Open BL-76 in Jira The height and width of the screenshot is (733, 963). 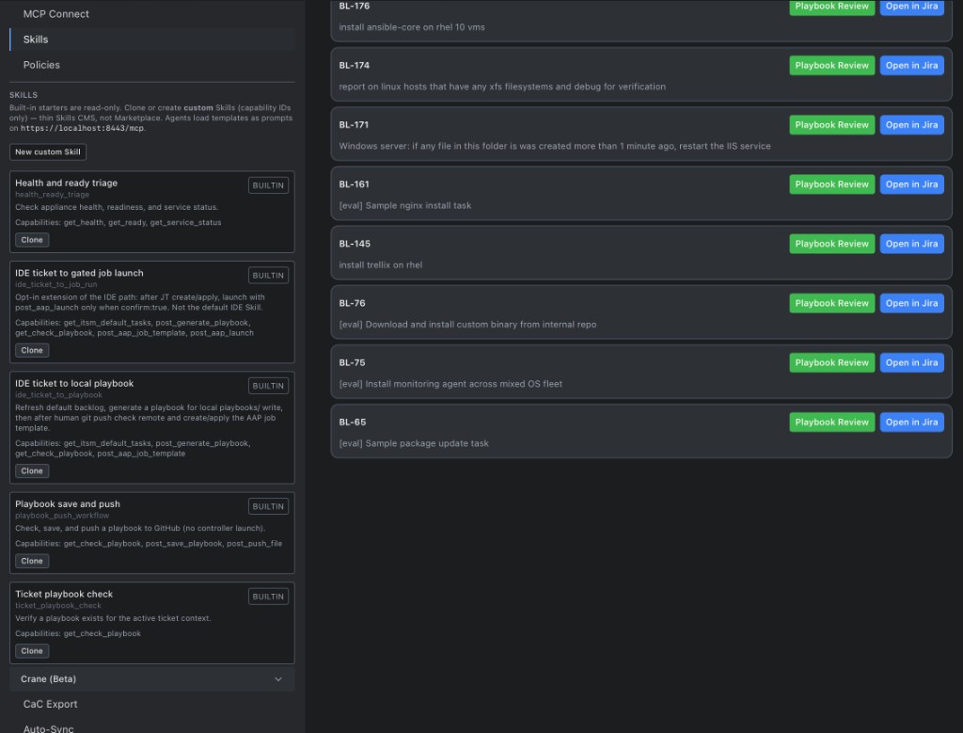pos(912,303)
